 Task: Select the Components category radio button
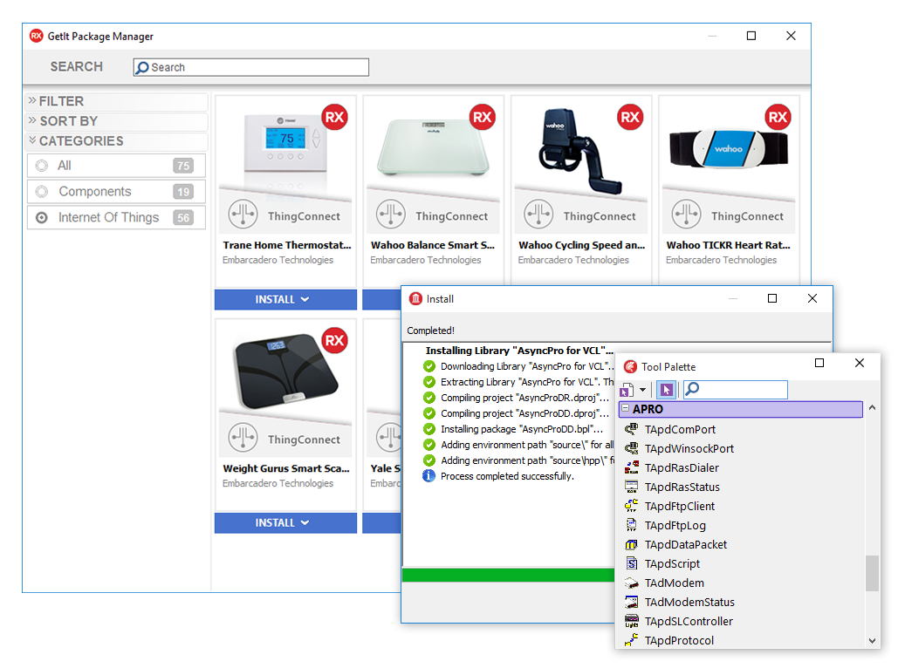[x=42, y=192]
